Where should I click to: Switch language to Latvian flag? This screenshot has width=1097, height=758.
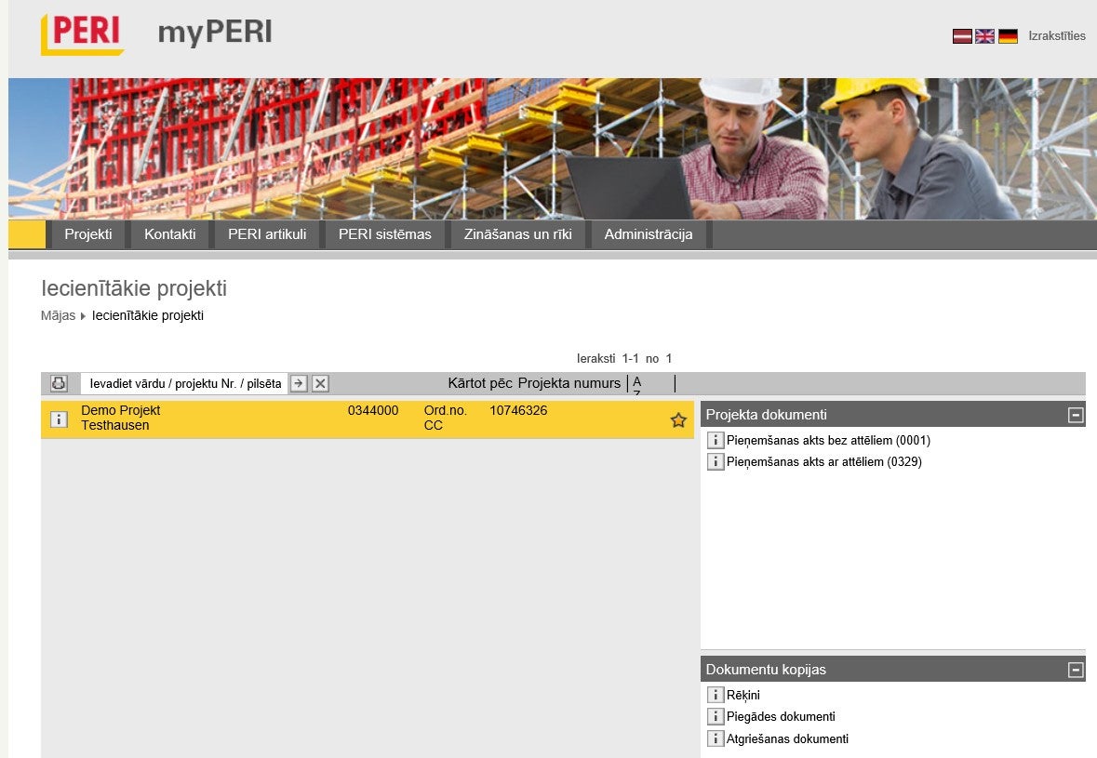[x=962, y=36]
